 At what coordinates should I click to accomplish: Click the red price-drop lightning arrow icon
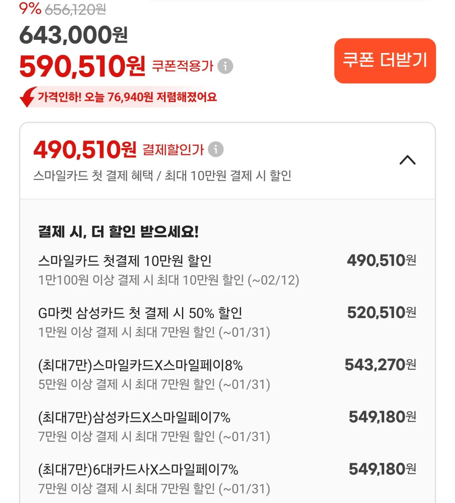pyautogui.click(x=28, y=97)
